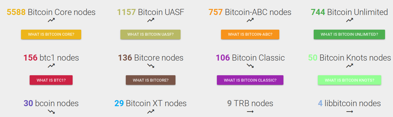The height and width of the screenshot is (117, 393).
Task: Click the What Is Bitcoin UASF button
Action: click(x=151, y=34)
